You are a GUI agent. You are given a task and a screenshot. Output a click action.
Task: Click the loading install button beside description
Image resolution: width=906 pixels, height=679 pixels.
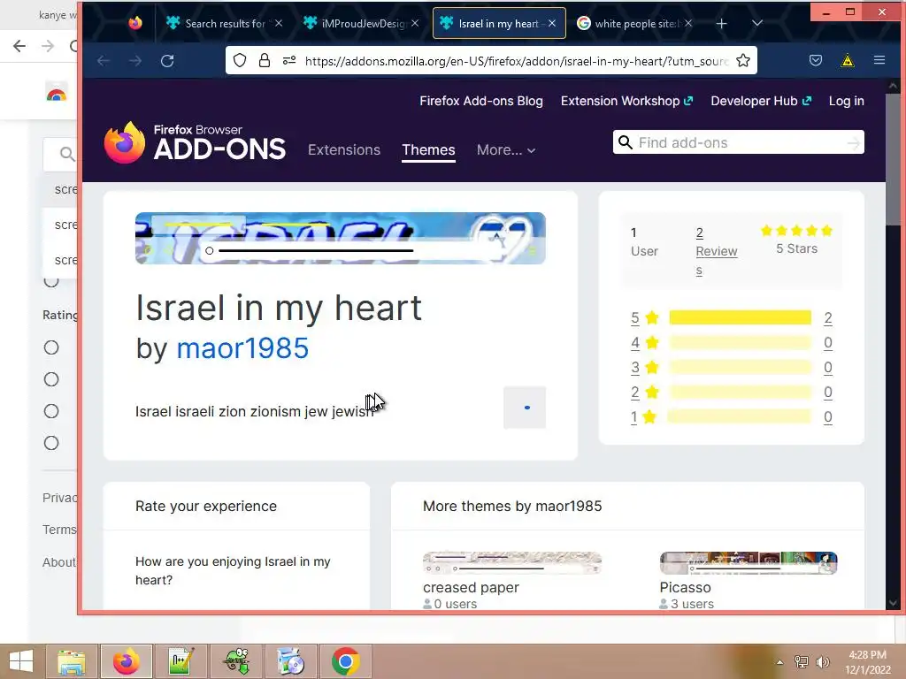pos(525,408)
